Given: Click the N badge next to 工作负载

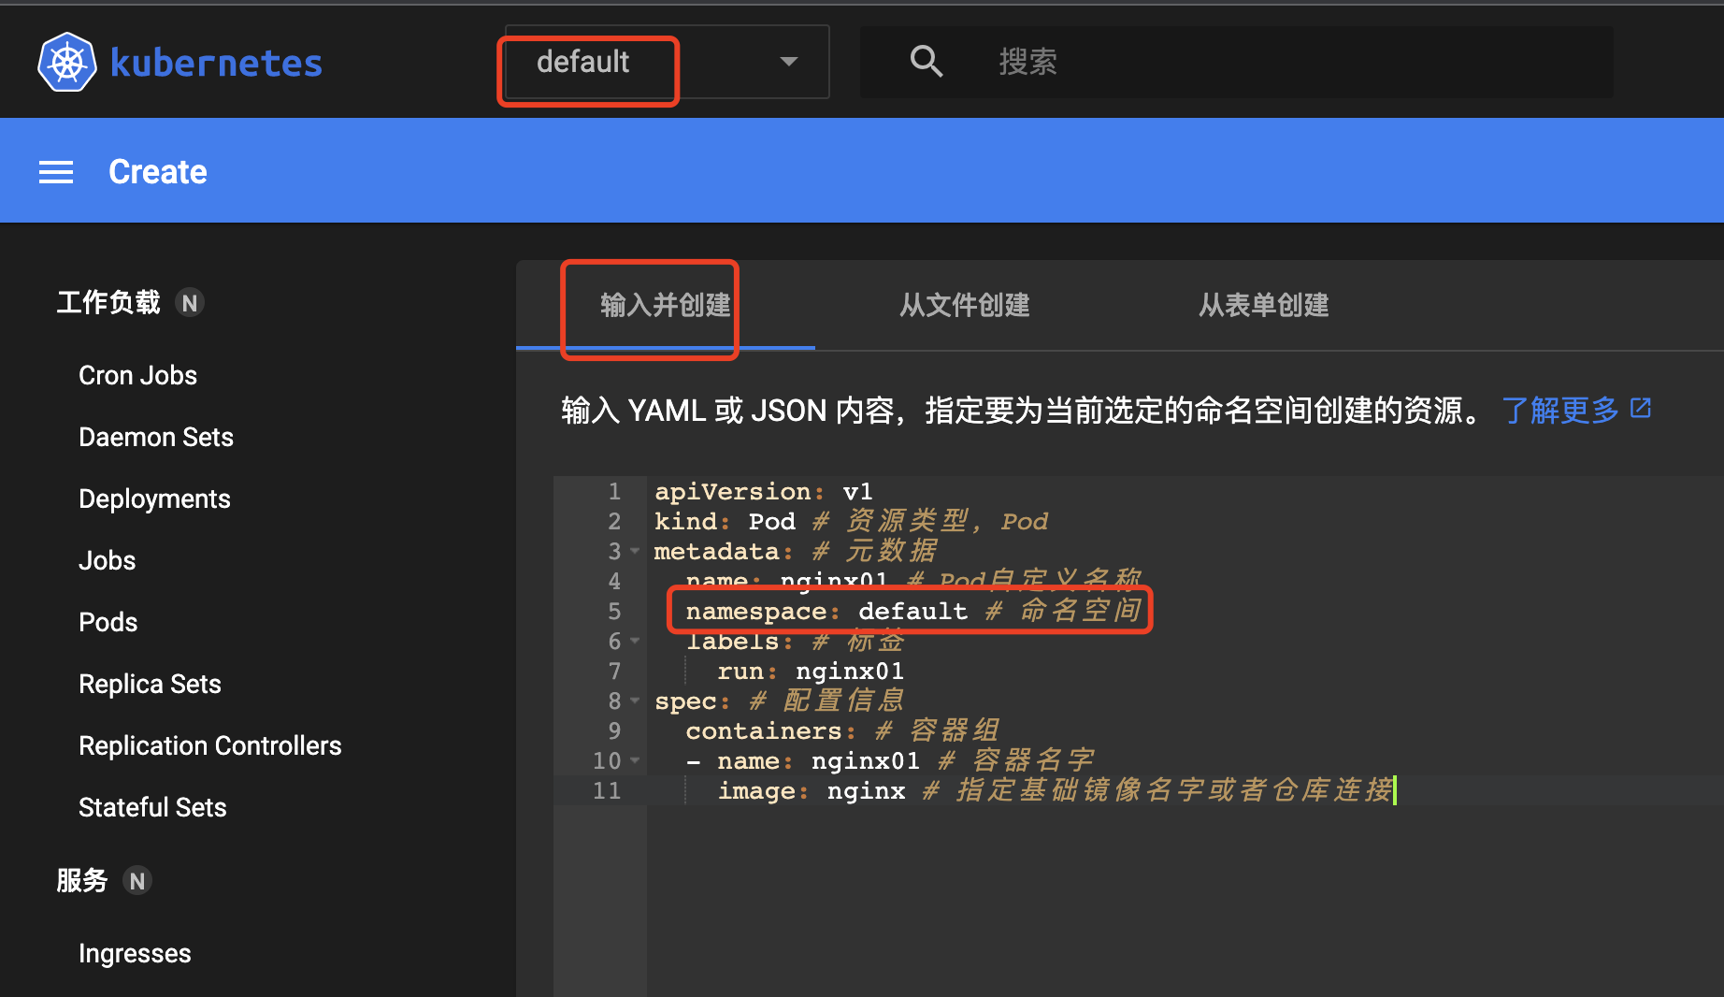Looking at the screenshot, I should point(190,303).
